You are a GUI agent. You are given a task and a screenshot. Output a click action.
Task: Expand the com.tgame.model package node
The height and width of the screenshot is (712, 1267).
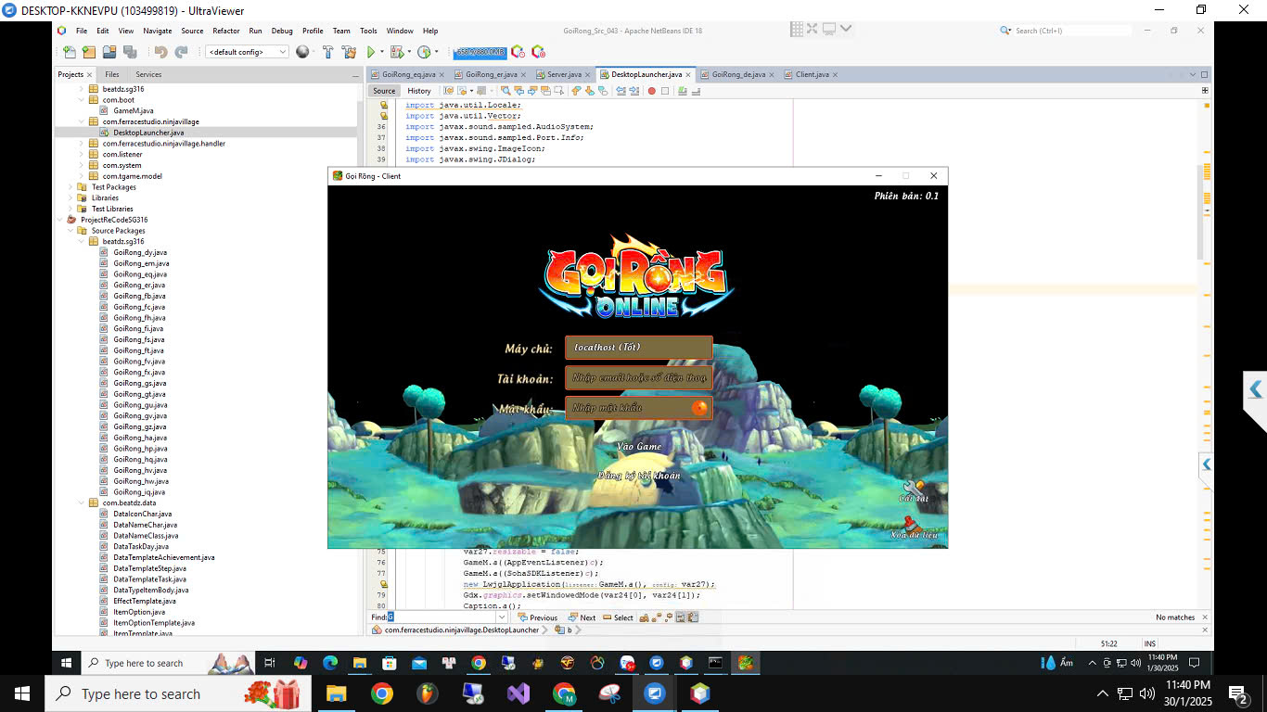pyautogui.click(x=82, y=175)
